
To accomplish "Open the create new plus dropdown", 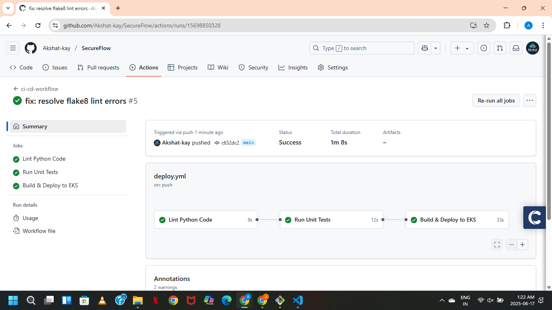I will coord(462,48).
